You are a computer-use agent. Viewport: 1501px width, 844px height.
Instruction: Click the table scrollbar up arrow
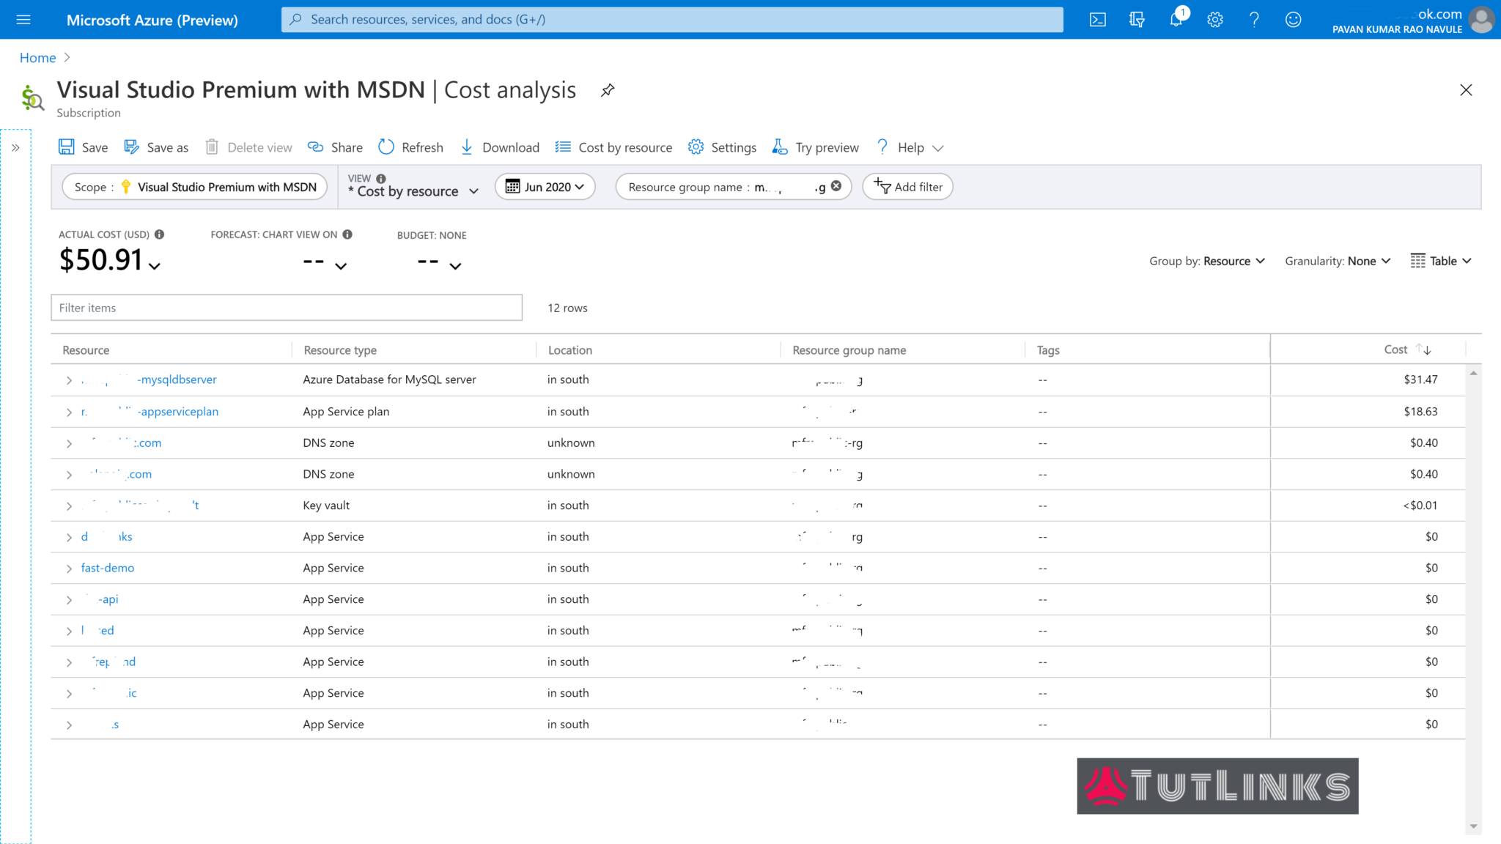(1473, 374)
